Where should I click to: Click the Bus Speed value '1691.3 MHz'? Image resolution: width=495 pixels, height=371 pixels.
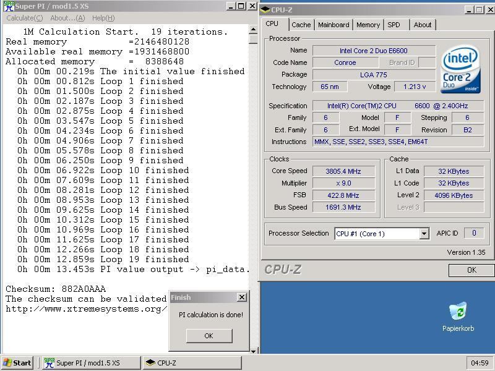[343, 207]
